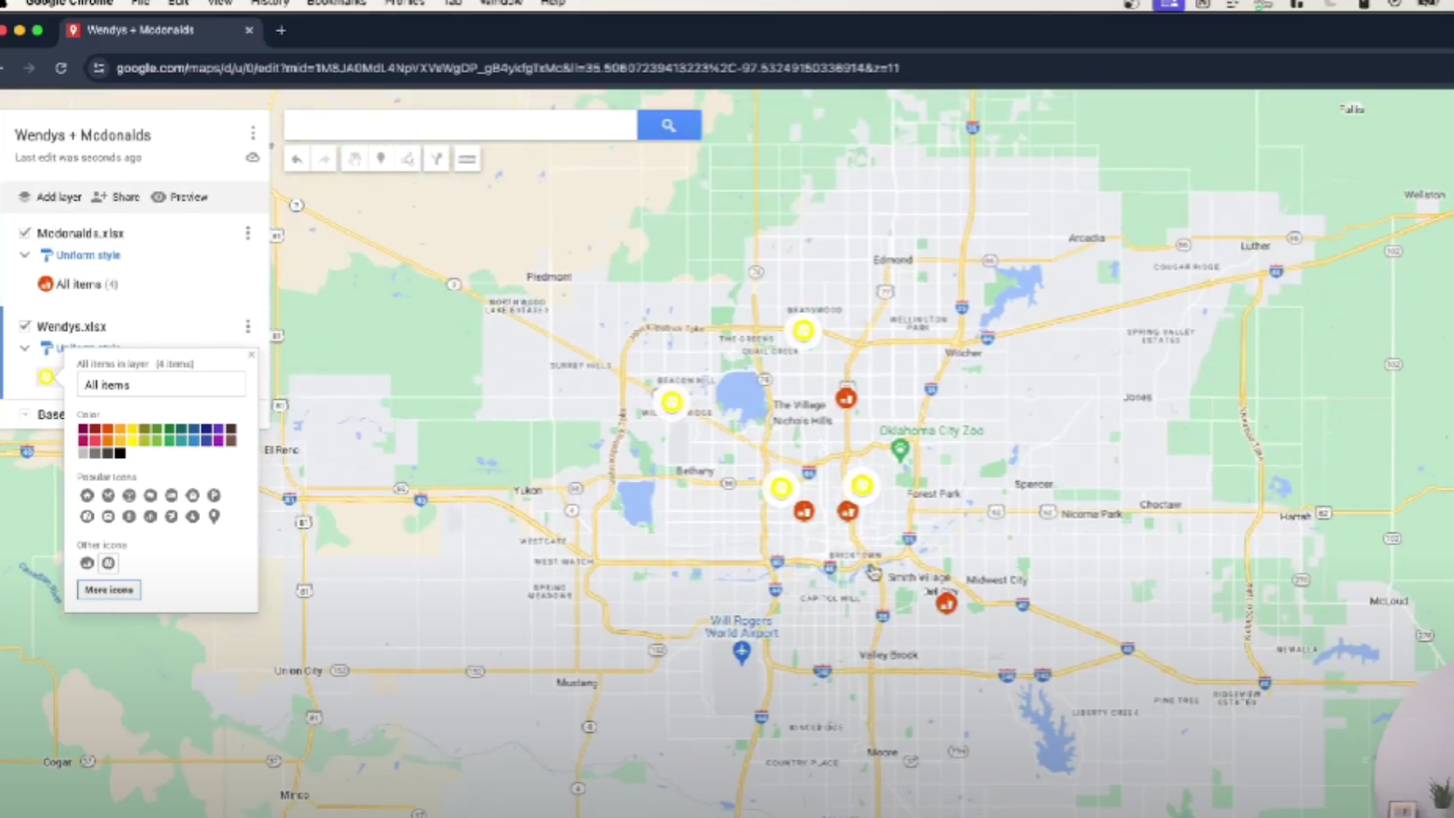This screenshot has height=818, width=1454.
Task: Close the icon style popup
Action: click(x=252, y=354)
